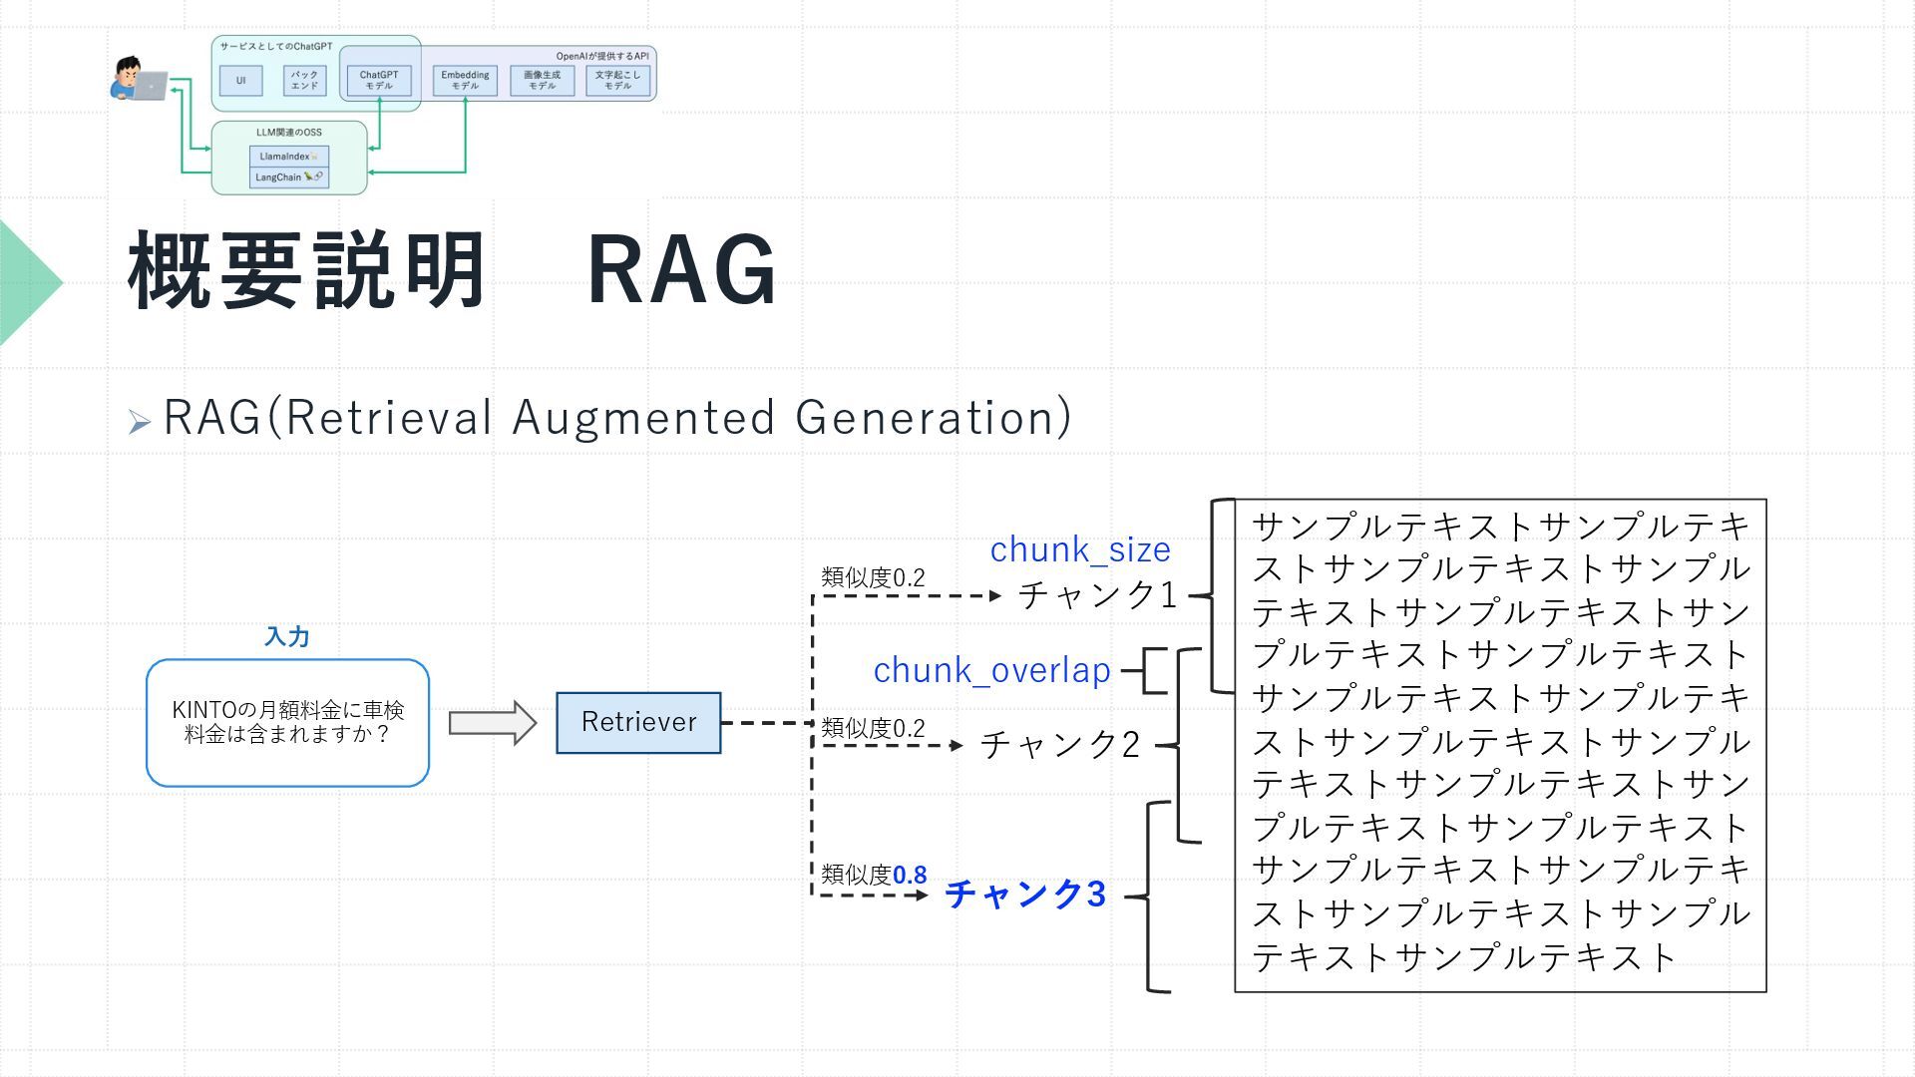
Task: Click the 画像生成モデル box
Action: tap(542, 81)
